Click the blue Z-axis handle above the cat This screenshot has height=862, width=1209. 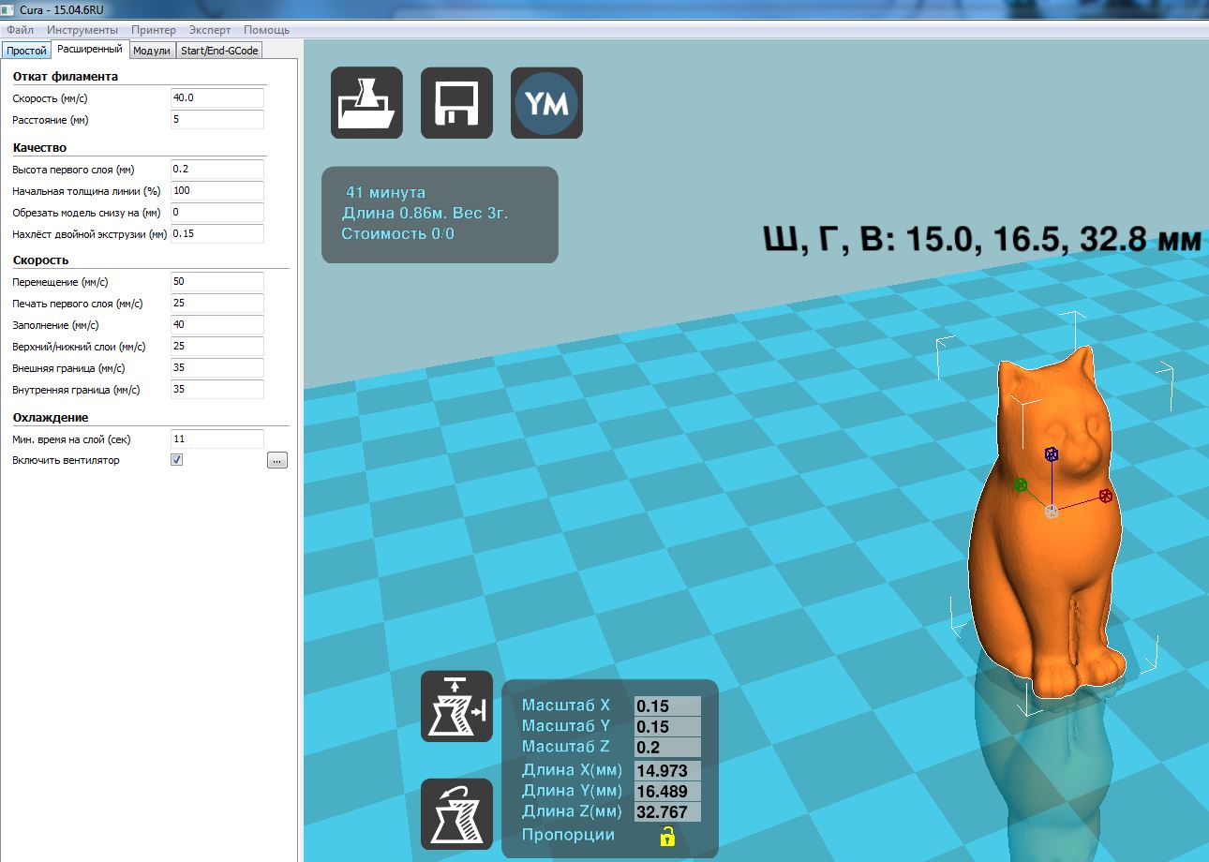coord(1052,453)
